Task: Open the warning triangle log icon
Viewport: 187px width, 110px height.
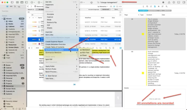Action: (169, 2)
